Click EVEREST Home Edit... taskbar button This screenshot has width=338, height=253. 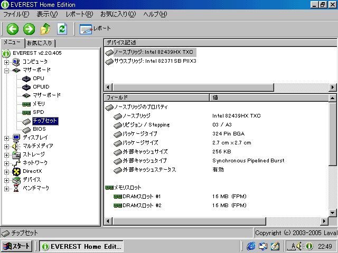[x=81, y=246]
